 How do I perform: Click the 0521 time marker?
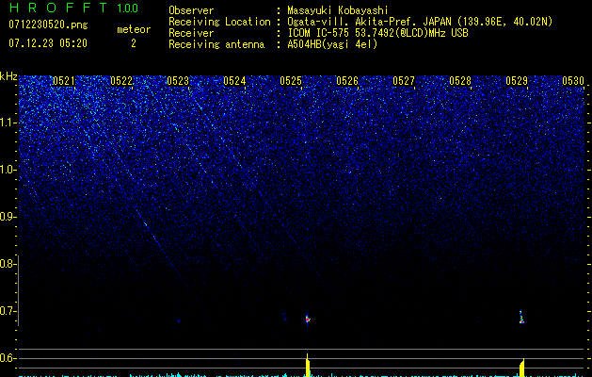click(x=64, y=81)
